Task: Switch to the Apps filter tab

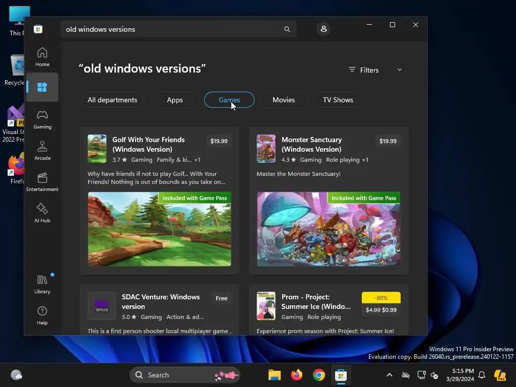Action: pyautogui.click(x=175, y=100)
